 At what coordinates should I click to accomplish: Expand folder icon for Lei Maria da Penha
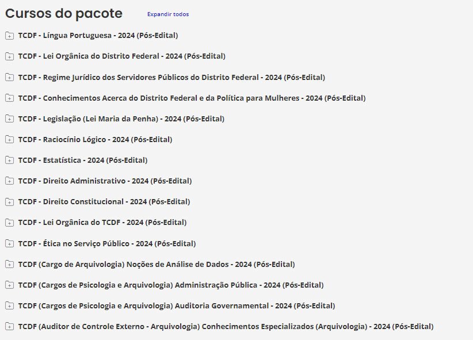point(9,119)
